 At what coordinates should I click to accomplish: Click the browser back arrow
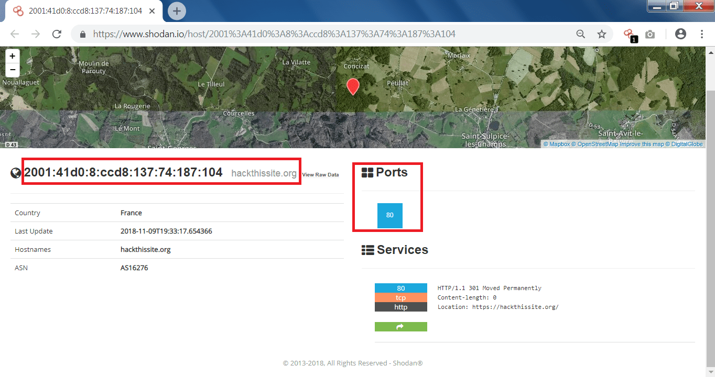tap(15, 34)
